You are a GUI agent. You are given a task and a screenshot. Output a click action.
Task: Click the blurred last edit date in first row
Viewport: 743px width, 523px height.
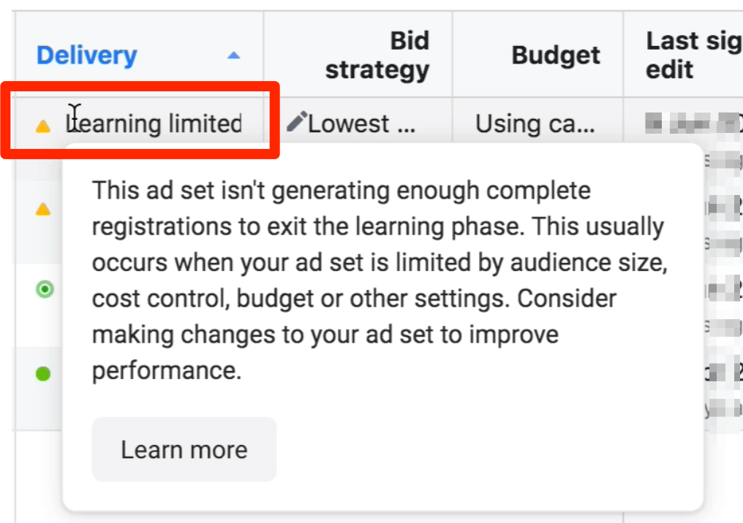(691, 123)
